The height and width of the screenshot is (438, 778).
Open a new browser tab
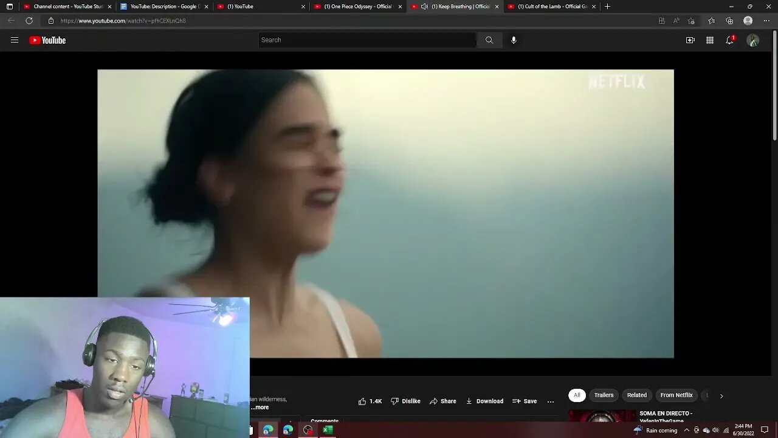click(x=607, y=7)
